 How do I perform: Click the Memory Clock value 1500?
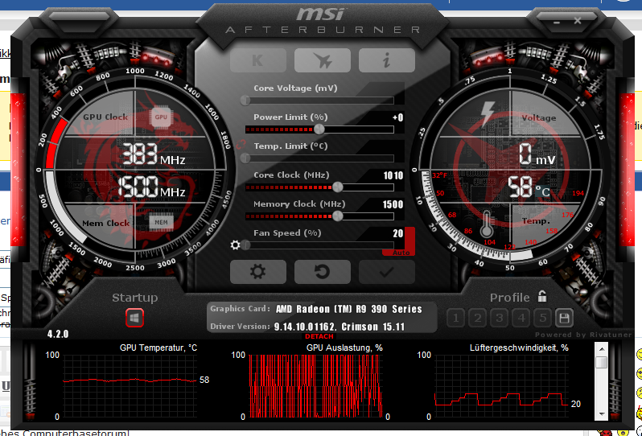point(393,204)
